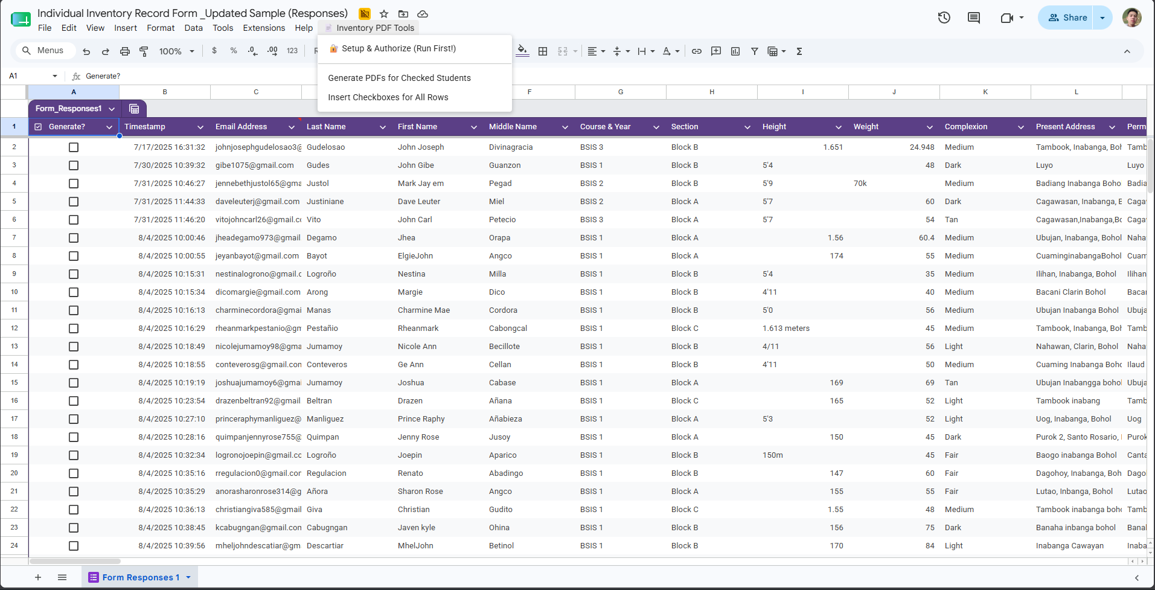Open version history clock icon
Image resolution: width=1155 pixels, height=590 pixels.
pyautogui.click(x=944, y=18)
